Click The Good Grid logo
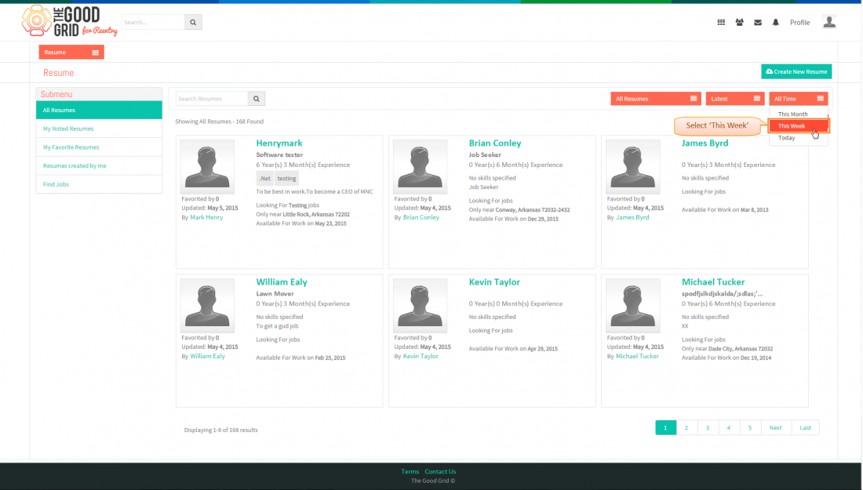 pos(69,21)
